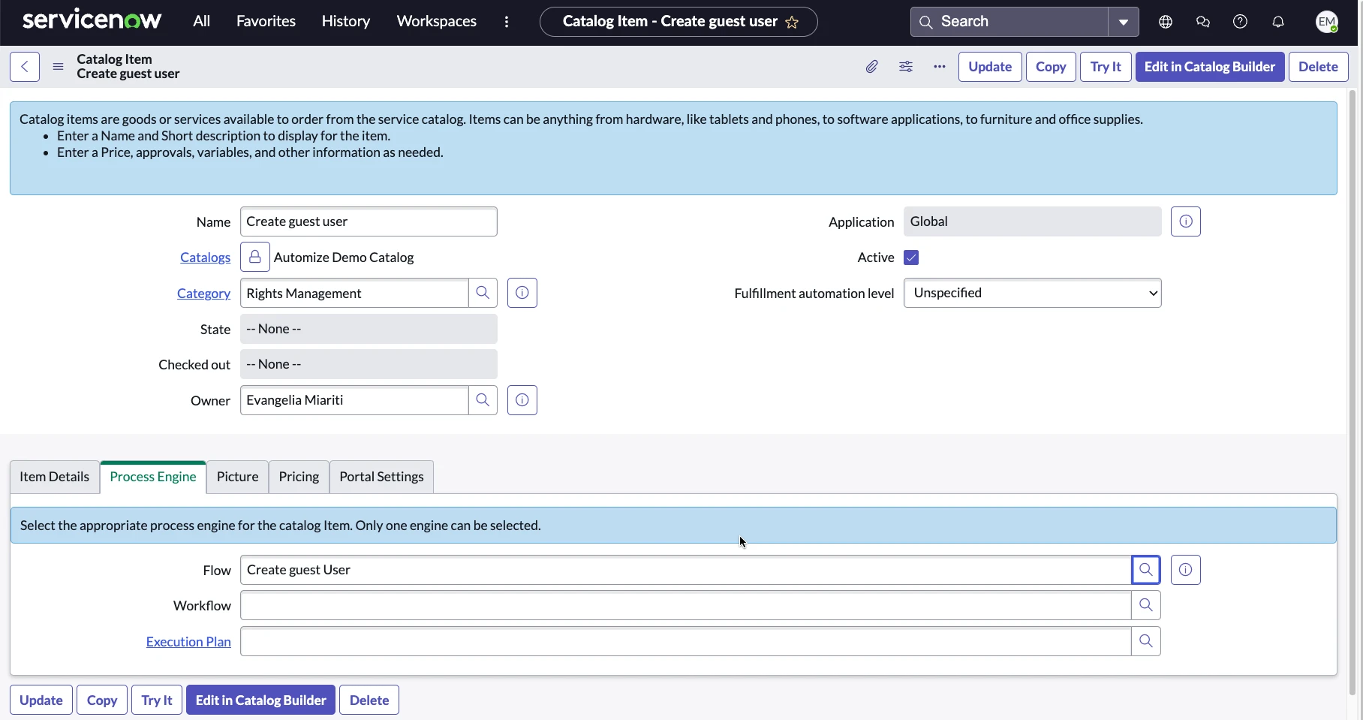Expand the search source dropdown arrow
Screen dimensions: 1363x720
[x=1123, y=21]
